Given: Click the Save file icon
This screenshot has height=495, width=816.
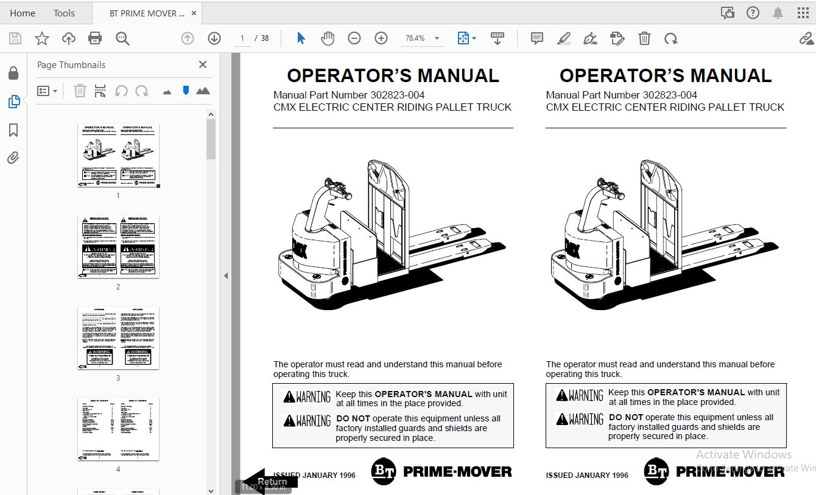Looking at the screenshot, I should coord(15,39).
